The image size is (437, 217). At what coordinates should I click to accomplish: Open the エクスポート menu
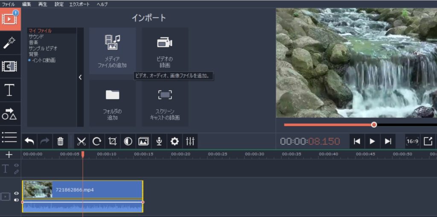click(79, 4)
